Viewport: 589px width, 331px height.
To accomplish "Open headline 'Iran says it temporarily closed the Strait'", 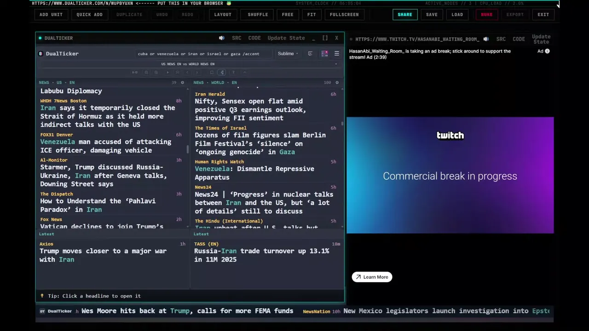I will tap(108, 116).
